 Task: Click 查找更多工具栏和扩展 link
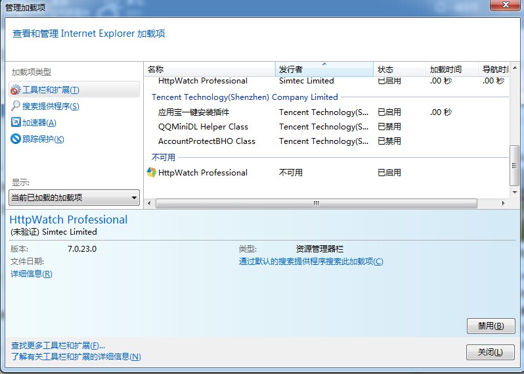click(x=58, y=346)
